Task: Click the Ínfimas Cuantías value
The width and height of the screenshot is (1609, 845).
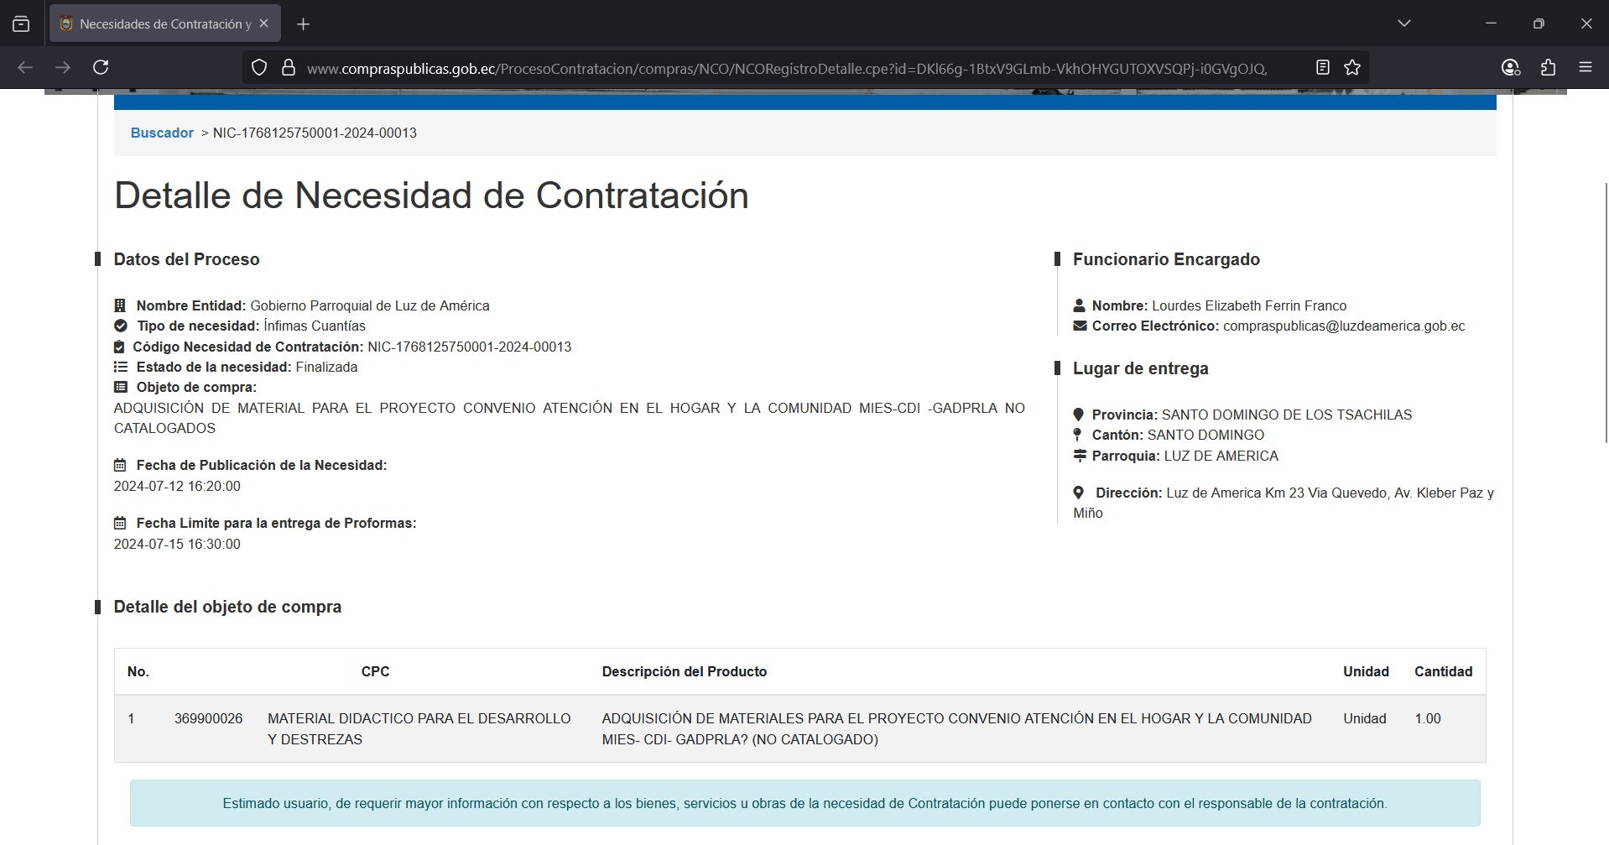Action: [x=315, y=326]
